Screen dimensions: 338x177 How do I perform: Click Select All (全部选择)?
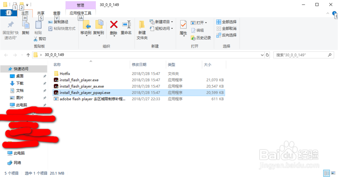[226, 22]
